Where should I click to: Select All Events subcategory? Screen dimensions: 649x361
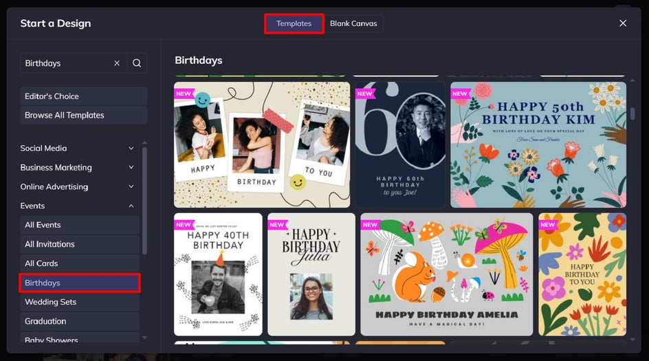pyautogui.click(x=80, y=225)
